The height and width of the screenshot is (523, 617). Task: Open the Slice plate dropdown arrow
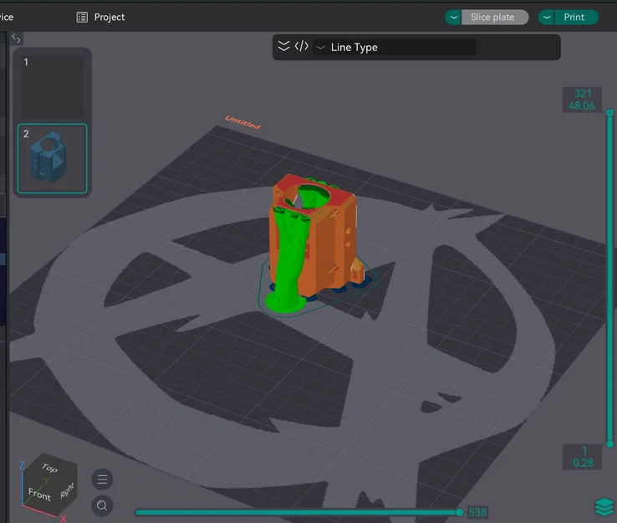453,18
